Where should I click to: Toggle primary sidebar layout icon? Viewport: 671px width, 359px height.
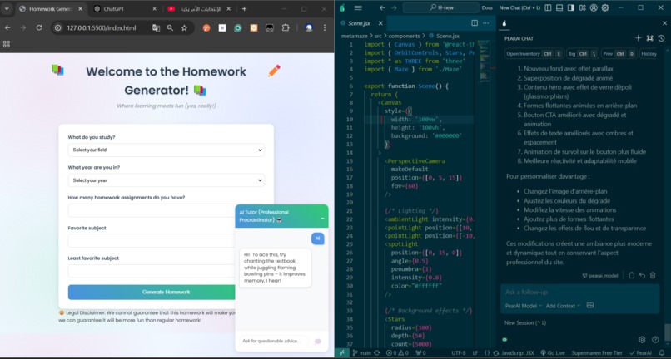[548, 7]
